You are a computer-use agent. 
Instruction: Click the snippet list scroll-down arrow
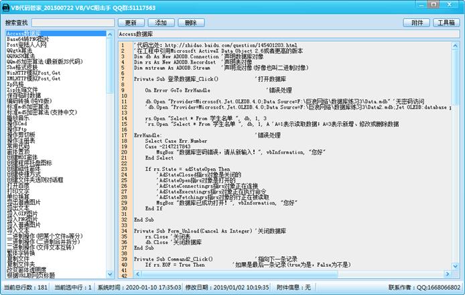110,274
